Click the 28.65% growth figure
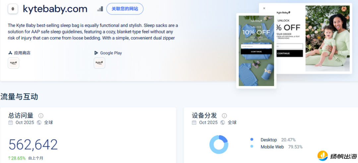 click(x=17, y=158)
